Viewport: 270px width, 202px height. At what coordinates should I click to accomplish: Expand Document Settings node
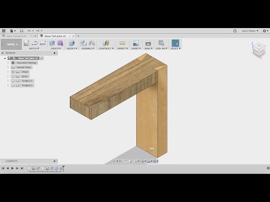(8, 63)
